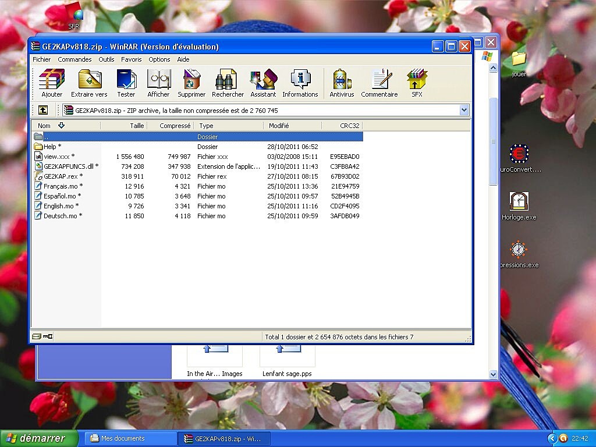Click the 27/10/2011 08:15 modified date
Image resolution: width=596 pixels, height=447 pixels.
coord(292,176)
